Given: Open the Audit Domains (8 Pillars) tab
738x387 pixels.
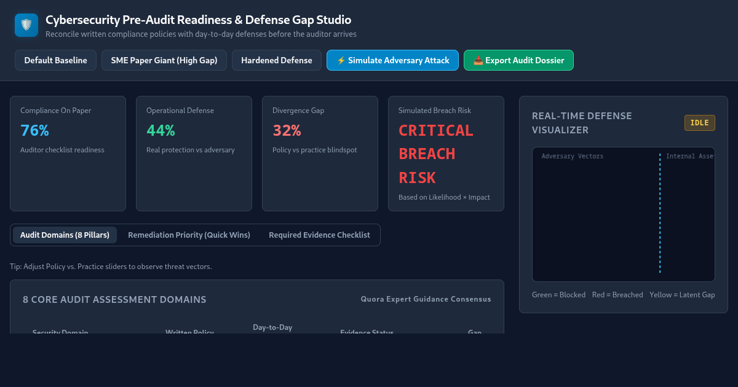Looking at the screenshot, I should 65,235.
